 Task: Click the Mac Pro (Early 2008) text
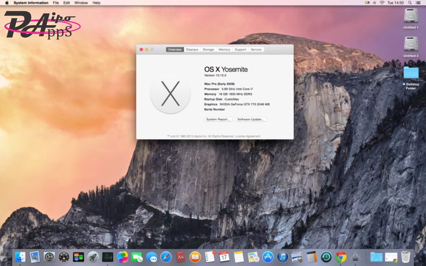click(x=219, y=84)
